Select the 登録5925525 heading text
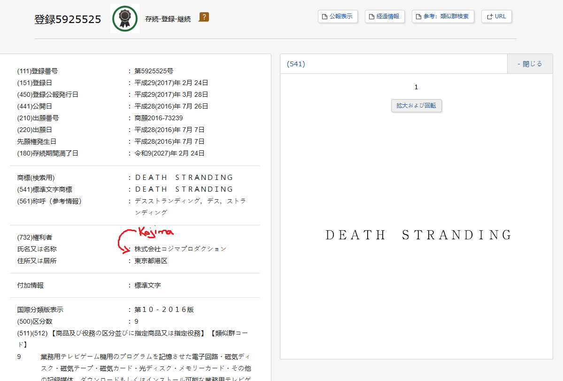Viewport: 563px width, 381px height. click(x=68, y=19)
